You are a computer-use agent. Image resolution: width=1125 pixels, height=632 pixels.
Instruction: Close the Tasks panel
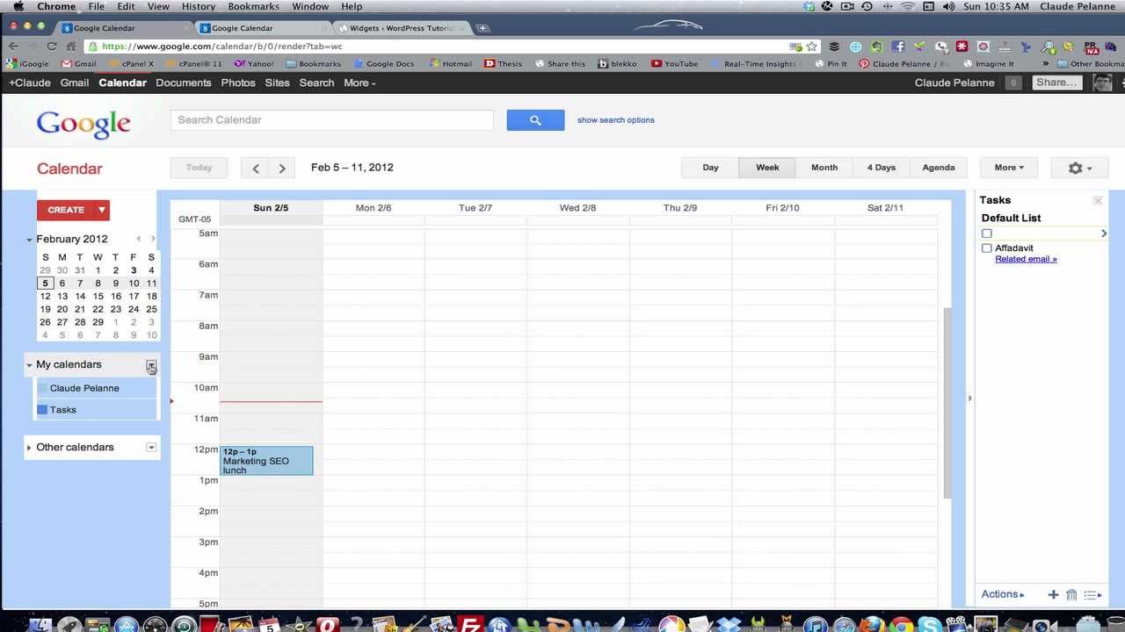click(x=1098, y=200)
